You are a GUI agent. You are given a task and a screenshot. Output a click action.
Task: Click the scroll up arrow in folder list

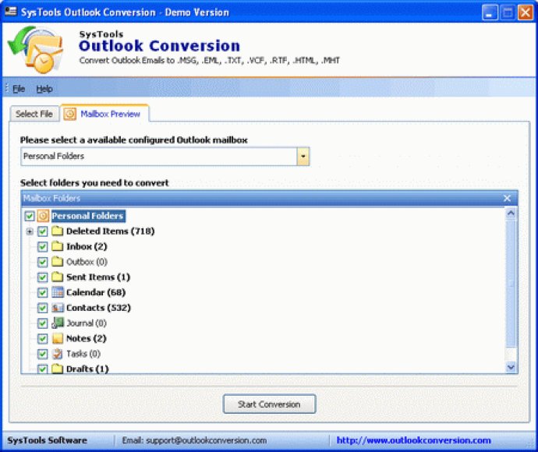pos(511,214)
